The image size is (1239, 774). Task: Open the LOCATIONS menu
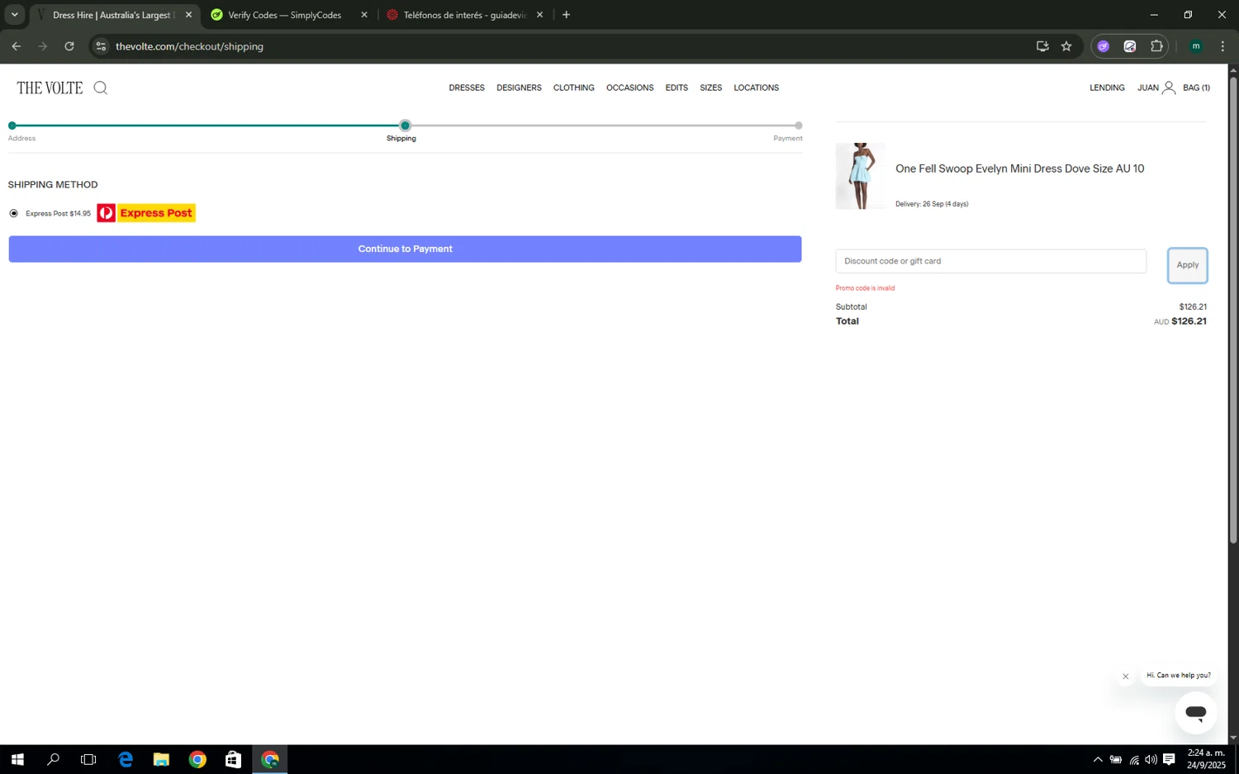coord(756,88)
